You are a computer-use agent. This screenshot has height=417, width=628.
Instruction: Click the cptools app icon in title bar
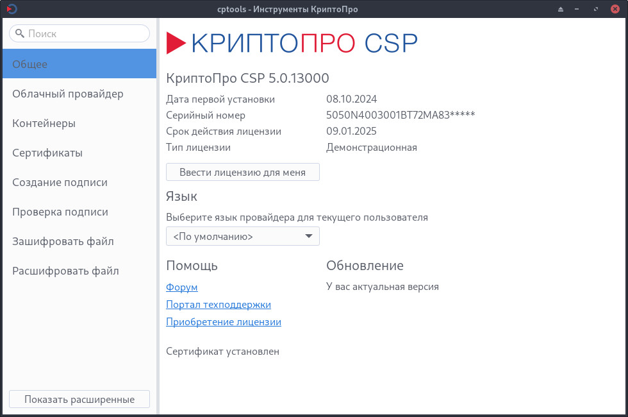12,9
